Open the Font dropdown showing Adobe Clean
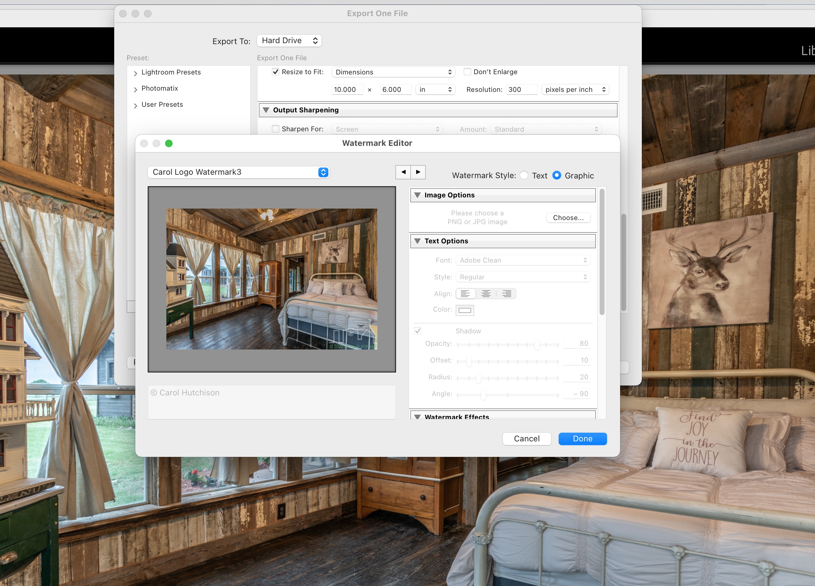This screenshot has height=586, width=815. click(523, 260)
